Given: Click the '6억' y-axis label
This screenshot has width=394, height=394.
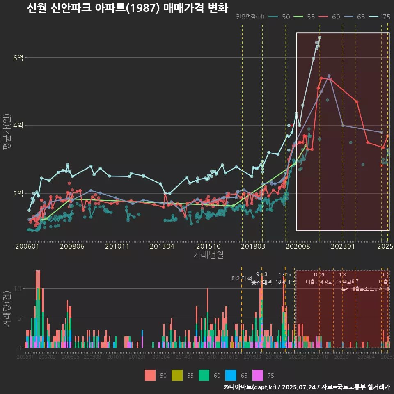Looking at the screenshot, I should 18,58.
